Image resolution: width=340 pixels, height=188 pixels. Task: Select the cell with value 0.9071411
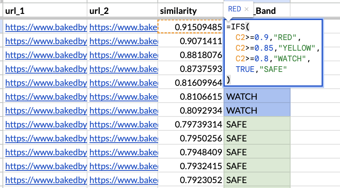pos(190,41)
